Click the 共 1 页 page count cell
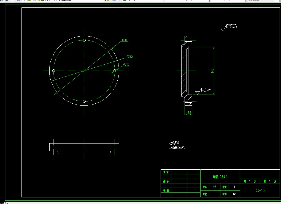281x204 pixels. [x=250, y=181]
